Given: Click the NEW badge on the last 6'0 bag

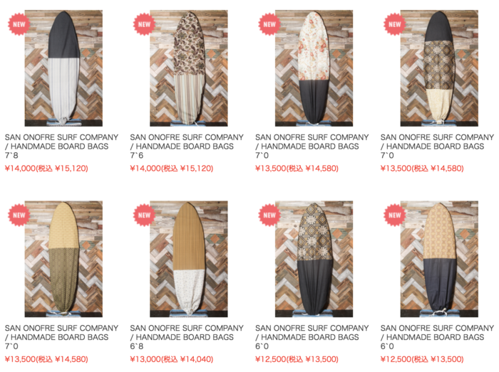Looking at the screenshot, I should (x=395, y=215).
